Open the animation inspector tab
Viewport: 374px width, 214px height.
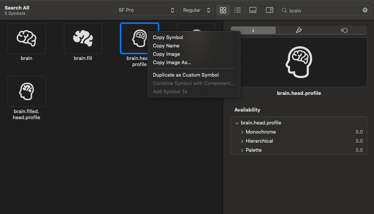[344, 30]
